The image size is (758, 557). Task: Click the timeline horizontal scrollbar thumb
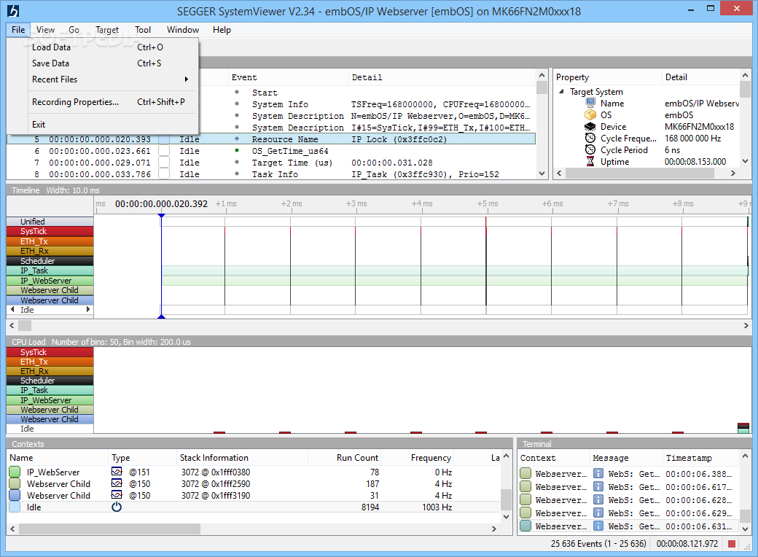[x=25, y=325]
